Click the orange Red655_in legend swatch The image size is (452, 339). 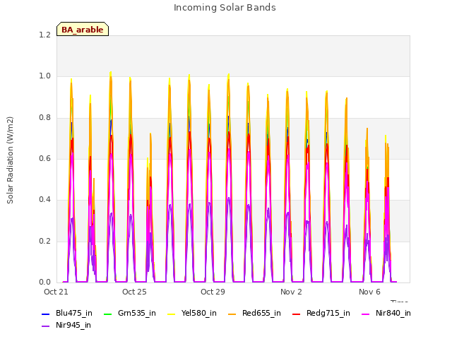[232, 314]
